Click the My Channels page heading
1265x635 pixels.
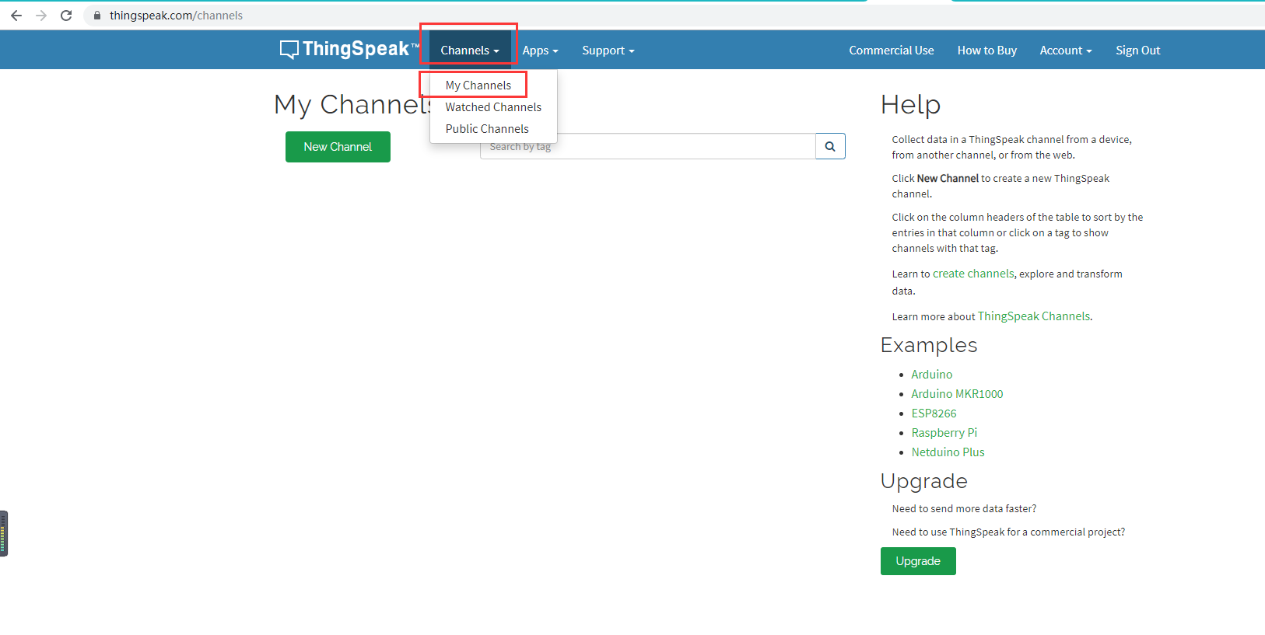pyautogui.click(x=352, y=104)
